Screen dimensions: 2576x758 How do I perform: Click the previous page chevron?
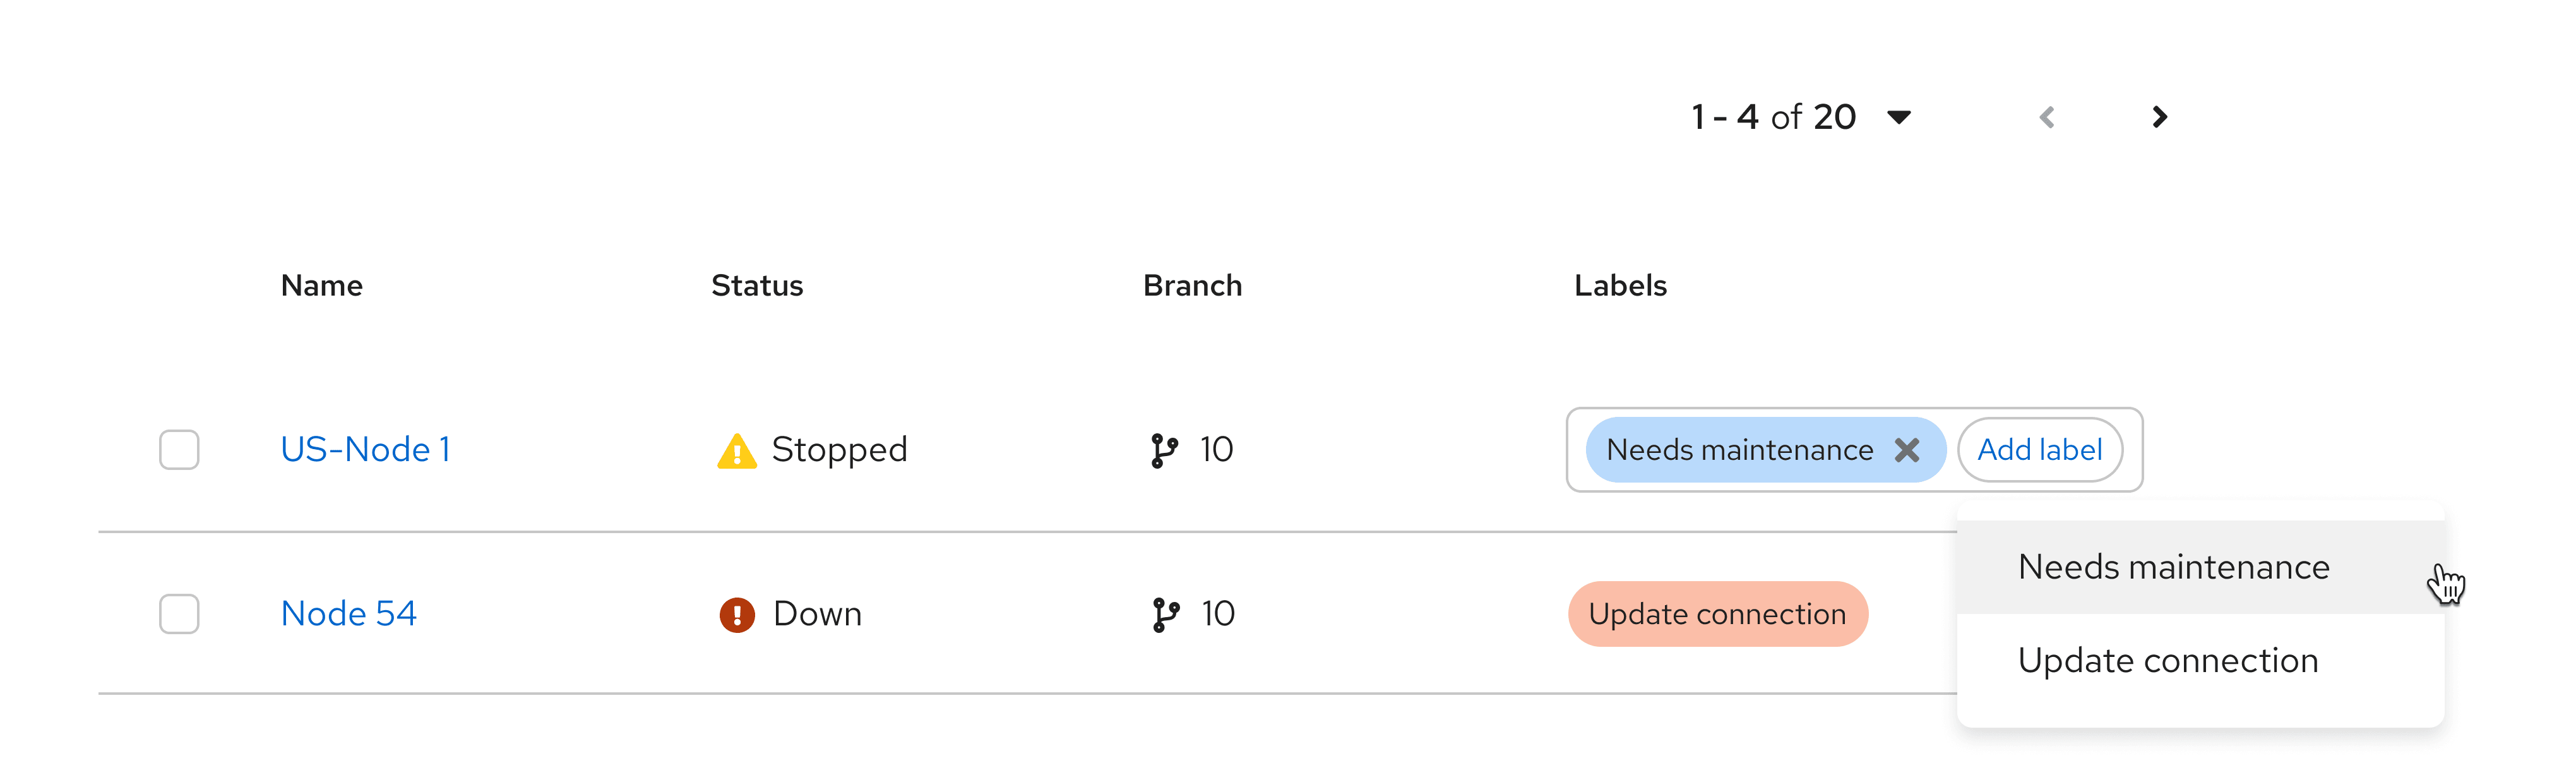[x=2047, y=117]
